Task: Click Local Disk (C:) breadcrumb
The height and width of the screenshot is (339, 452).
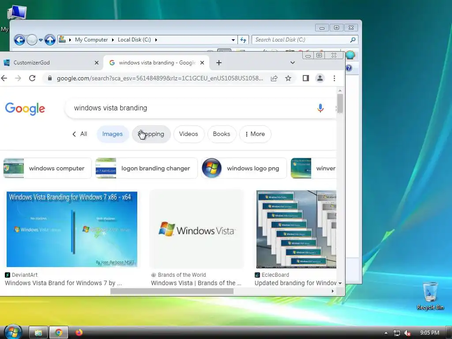Action: [134, 40]
